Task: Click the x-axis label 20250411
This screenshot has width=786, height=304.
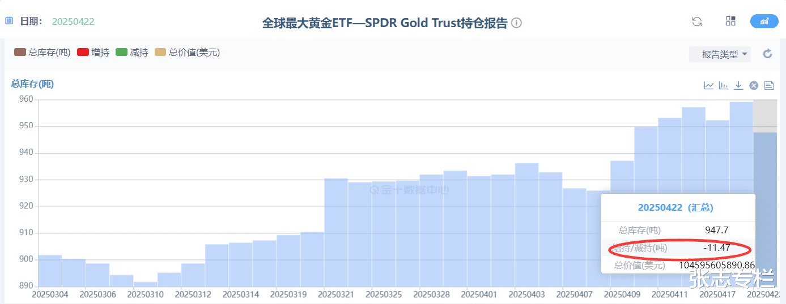Action: 670,294
